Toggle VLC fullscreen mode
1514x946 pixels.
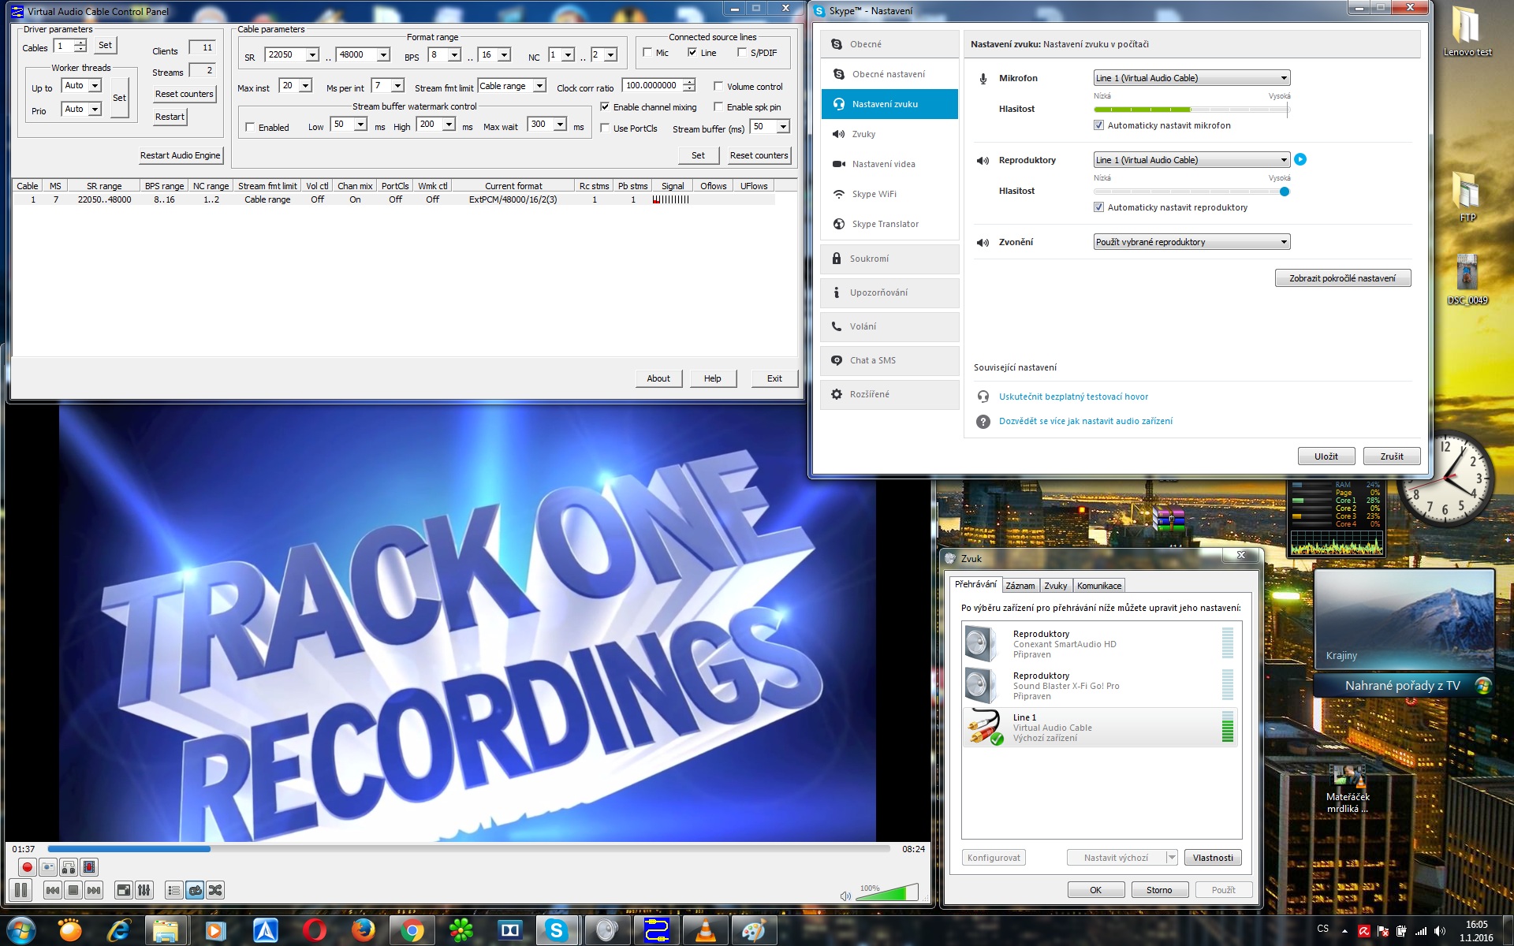click(124, 890)
